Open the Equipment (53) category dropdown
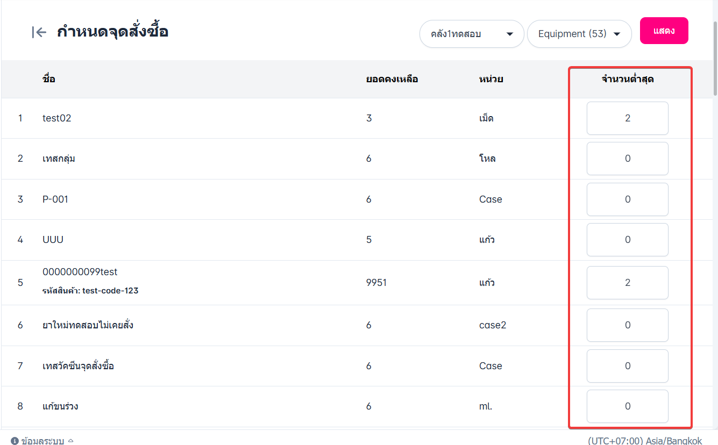The width and height of the screenshot is (718, 445). (579, 34)
